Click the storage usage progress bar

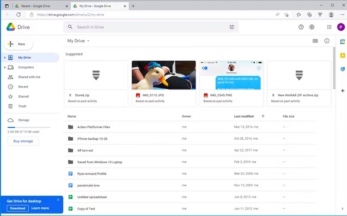29,127
